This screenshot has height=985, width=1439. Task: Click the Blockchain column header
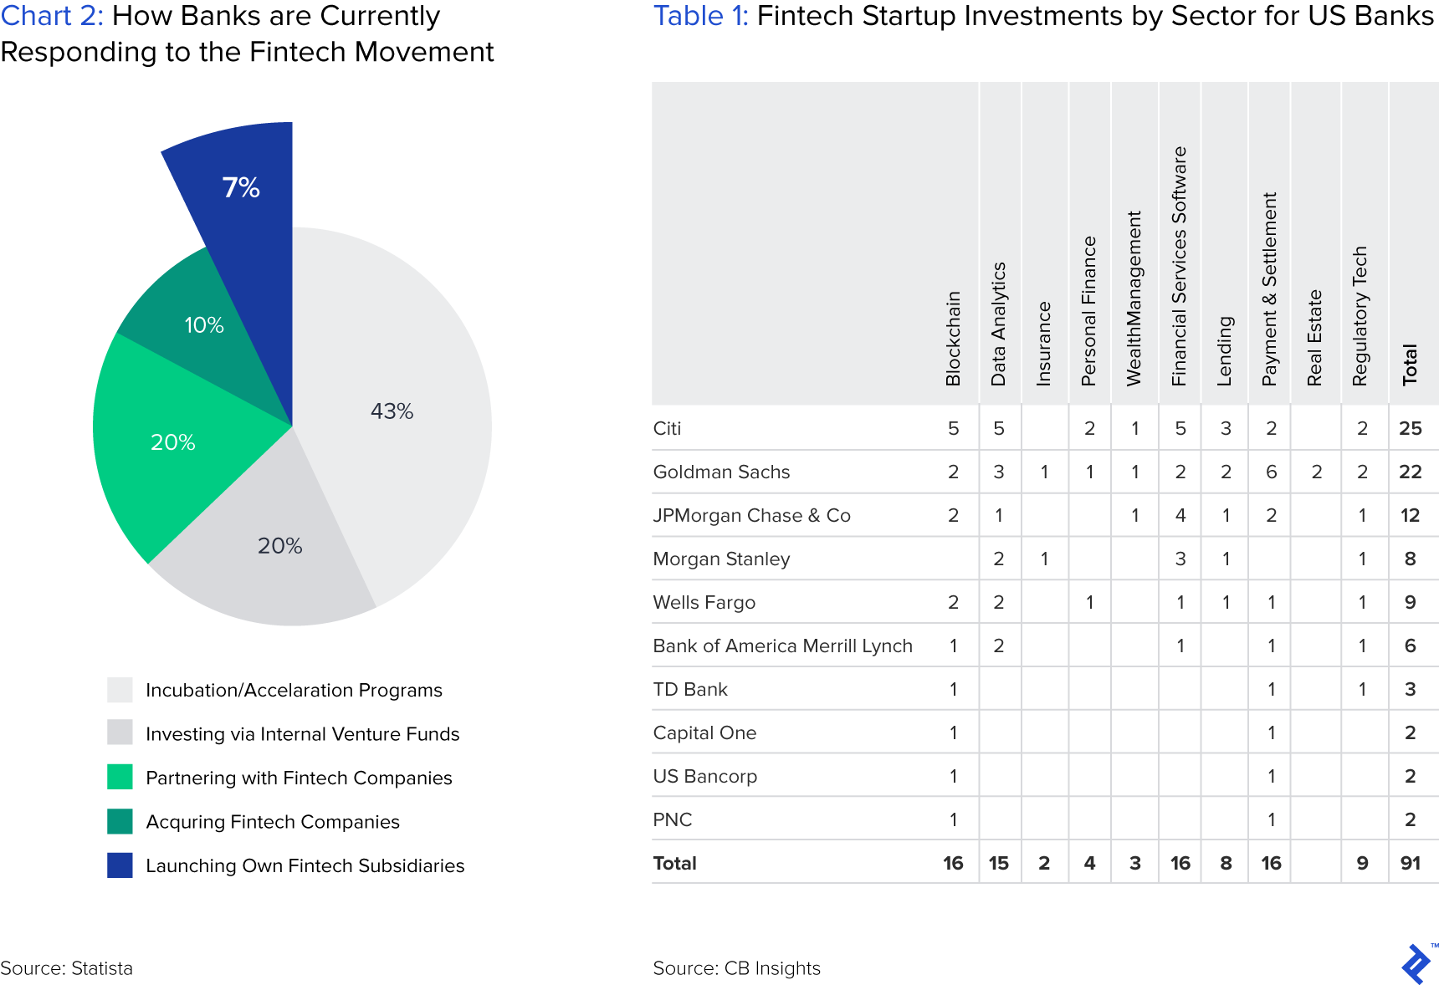953,339
